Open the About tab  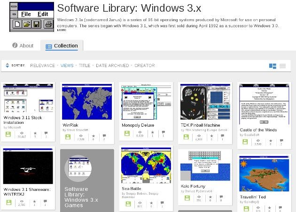coord(23,45)
